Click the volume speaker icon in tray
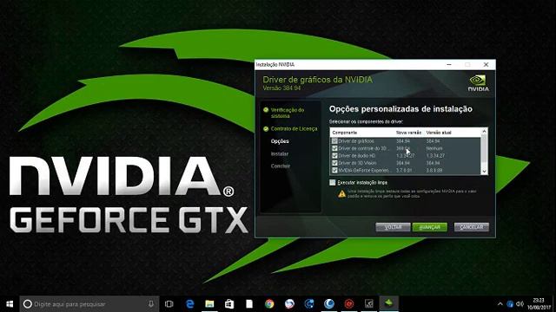The image size is (556, 312). point(520,304)
